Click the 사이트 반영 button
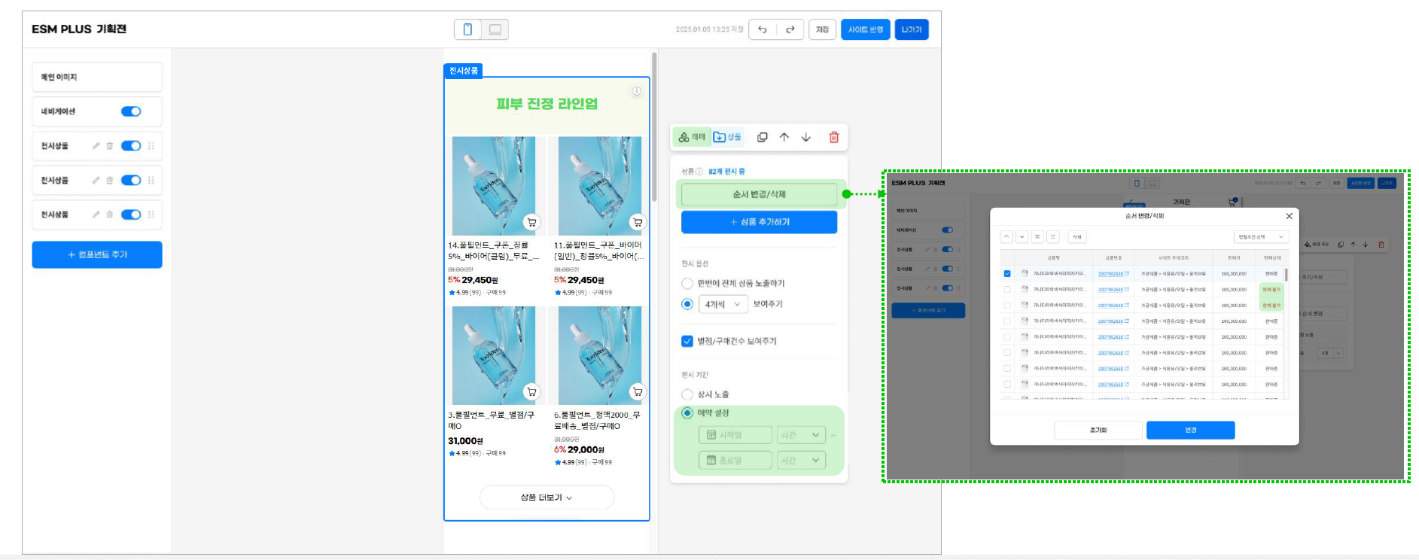 coord(866,29)
